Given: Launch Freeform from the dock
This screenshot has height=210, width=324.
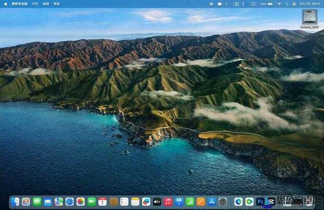Looking at the screenshot, I should click(x=146, y=202).
